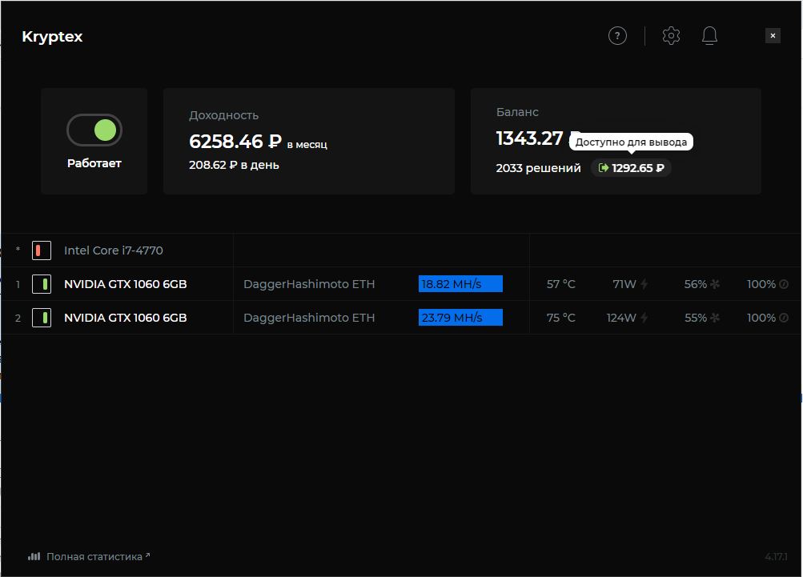
Task: Click the load gauge icon in GPU row 1
Action: coord(784,284)
